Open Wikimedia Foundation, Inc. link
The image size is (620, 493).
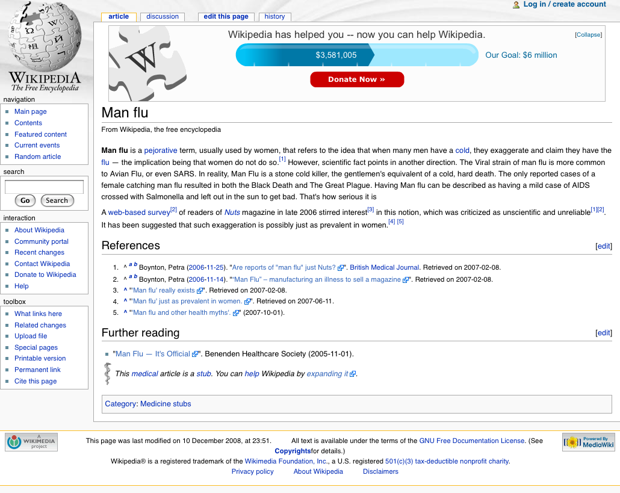click(287, 461)
